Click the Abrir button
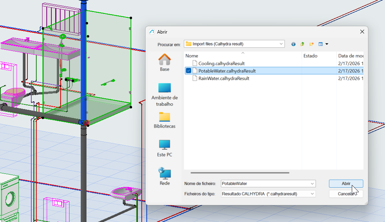 pos(346,183)
